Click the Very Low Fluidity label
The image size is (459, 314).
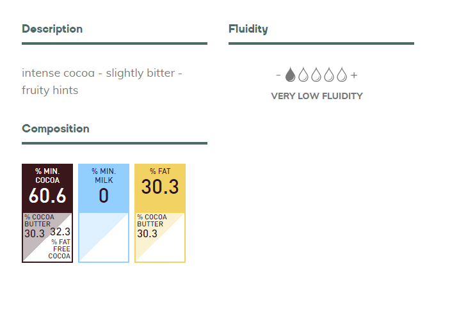317,96
